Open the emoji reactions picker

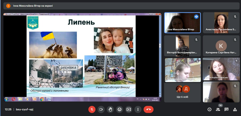coord(119,109)
